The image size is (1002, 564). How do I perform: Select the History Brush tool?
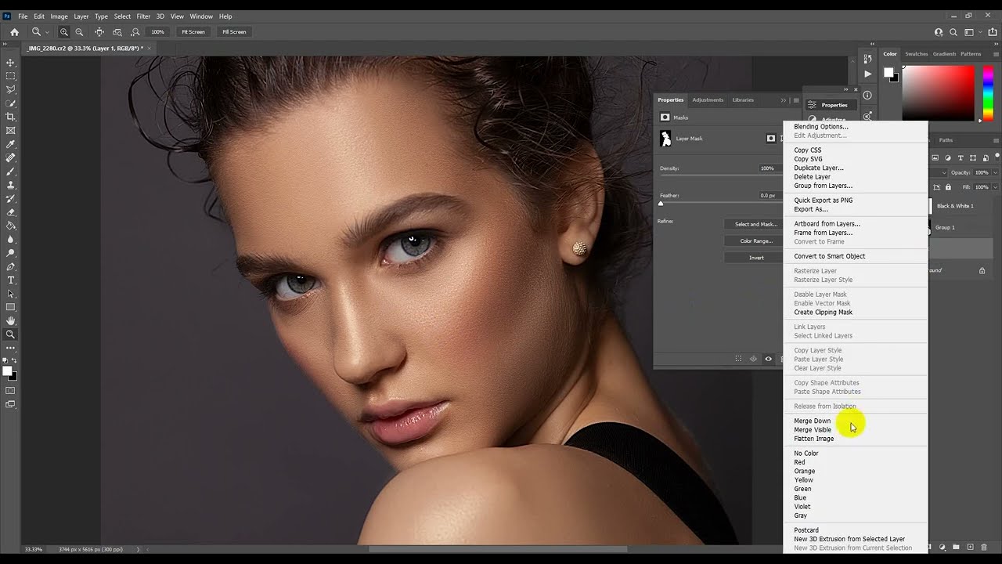point(11,198)
